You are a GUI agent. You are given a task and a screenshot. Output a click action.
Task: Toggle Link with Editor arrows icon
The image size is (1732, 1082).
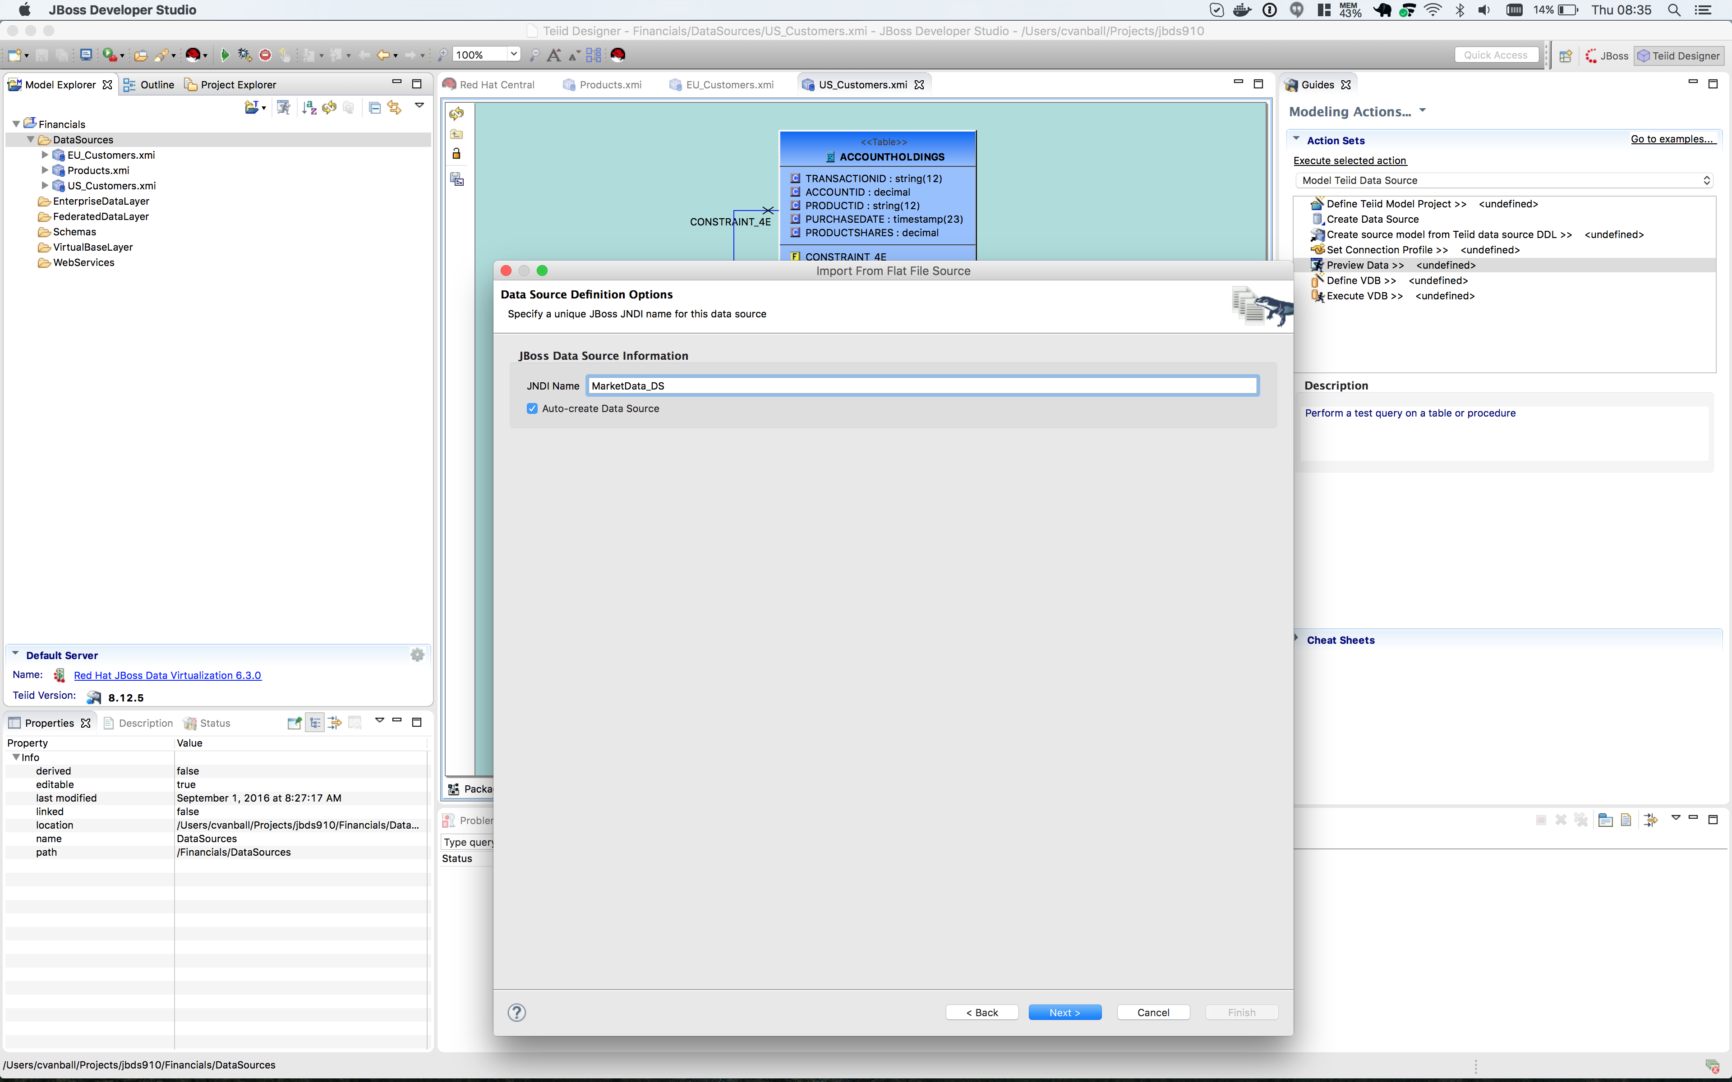tap(394, 108)
